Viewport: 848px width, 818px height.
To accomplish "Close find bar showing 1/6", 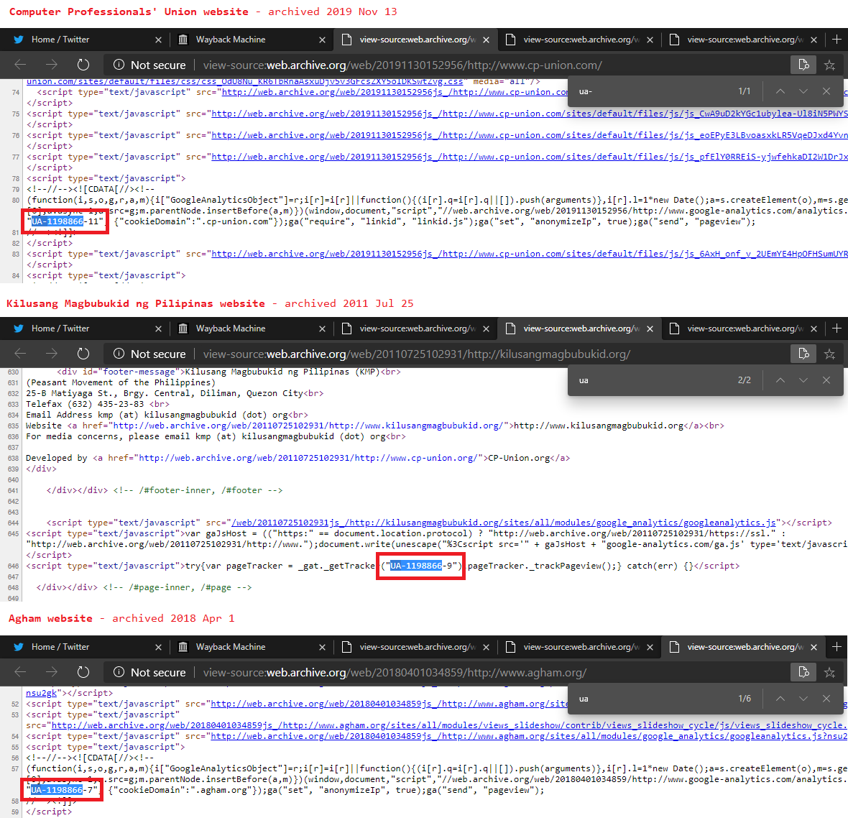I will 826,699.
